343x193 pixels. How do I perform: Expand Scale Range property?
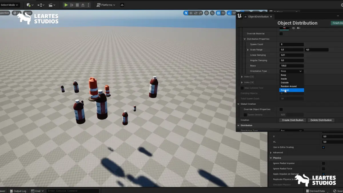[x=248, y=50]
